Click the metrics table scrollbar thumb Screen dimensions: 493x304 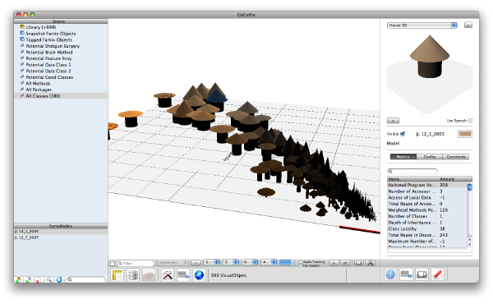[x=470, y=187]
